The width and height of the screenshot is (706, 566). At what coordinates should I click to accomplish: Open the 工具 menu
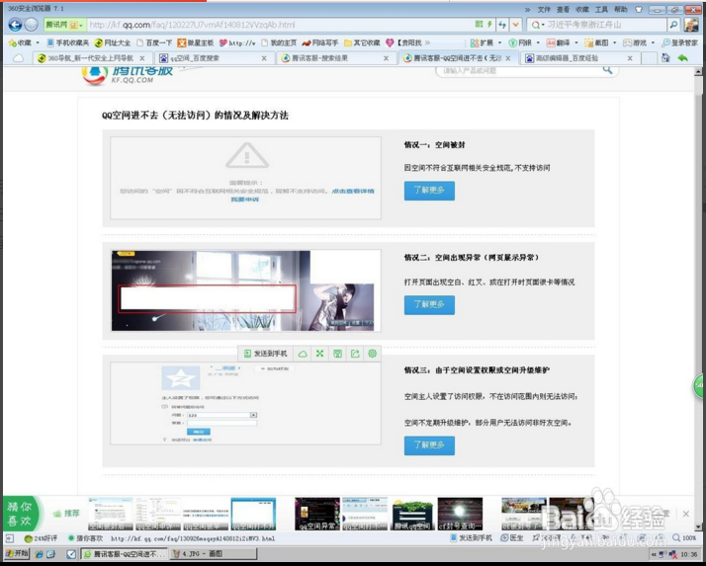[x=601, y=9]
